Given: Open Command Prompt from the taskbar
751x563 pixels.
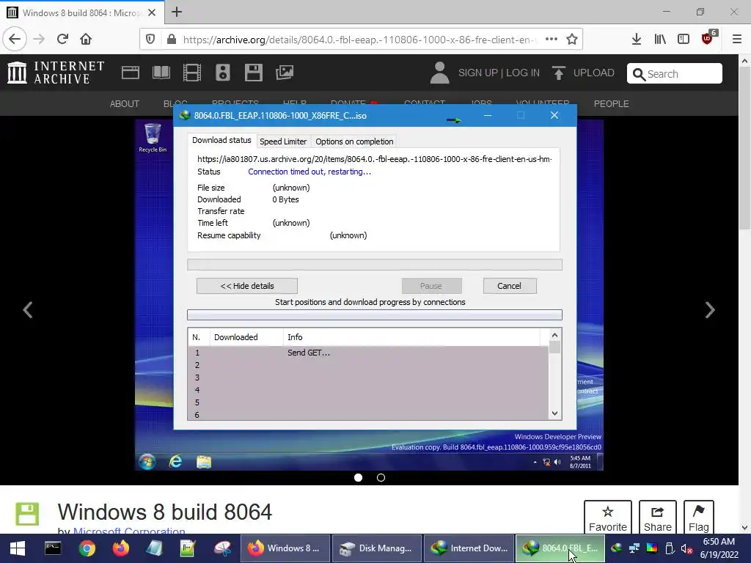Looking at the screenshot, I should (53, 548).
